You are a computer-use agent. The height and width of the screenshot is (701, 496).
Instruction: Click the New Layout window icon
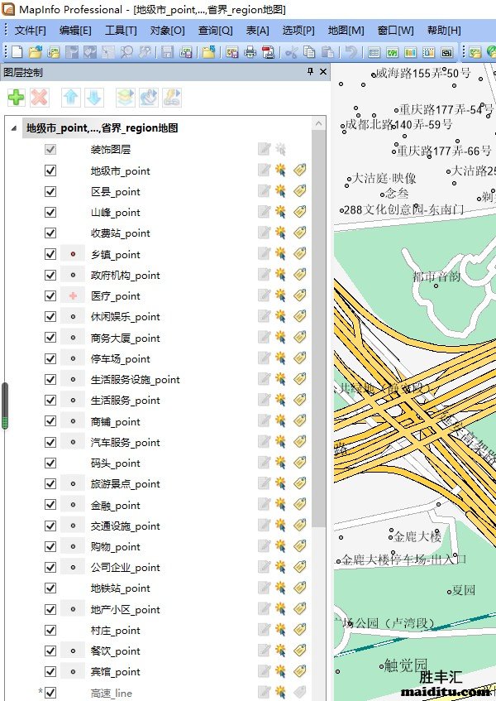point(428,53)
